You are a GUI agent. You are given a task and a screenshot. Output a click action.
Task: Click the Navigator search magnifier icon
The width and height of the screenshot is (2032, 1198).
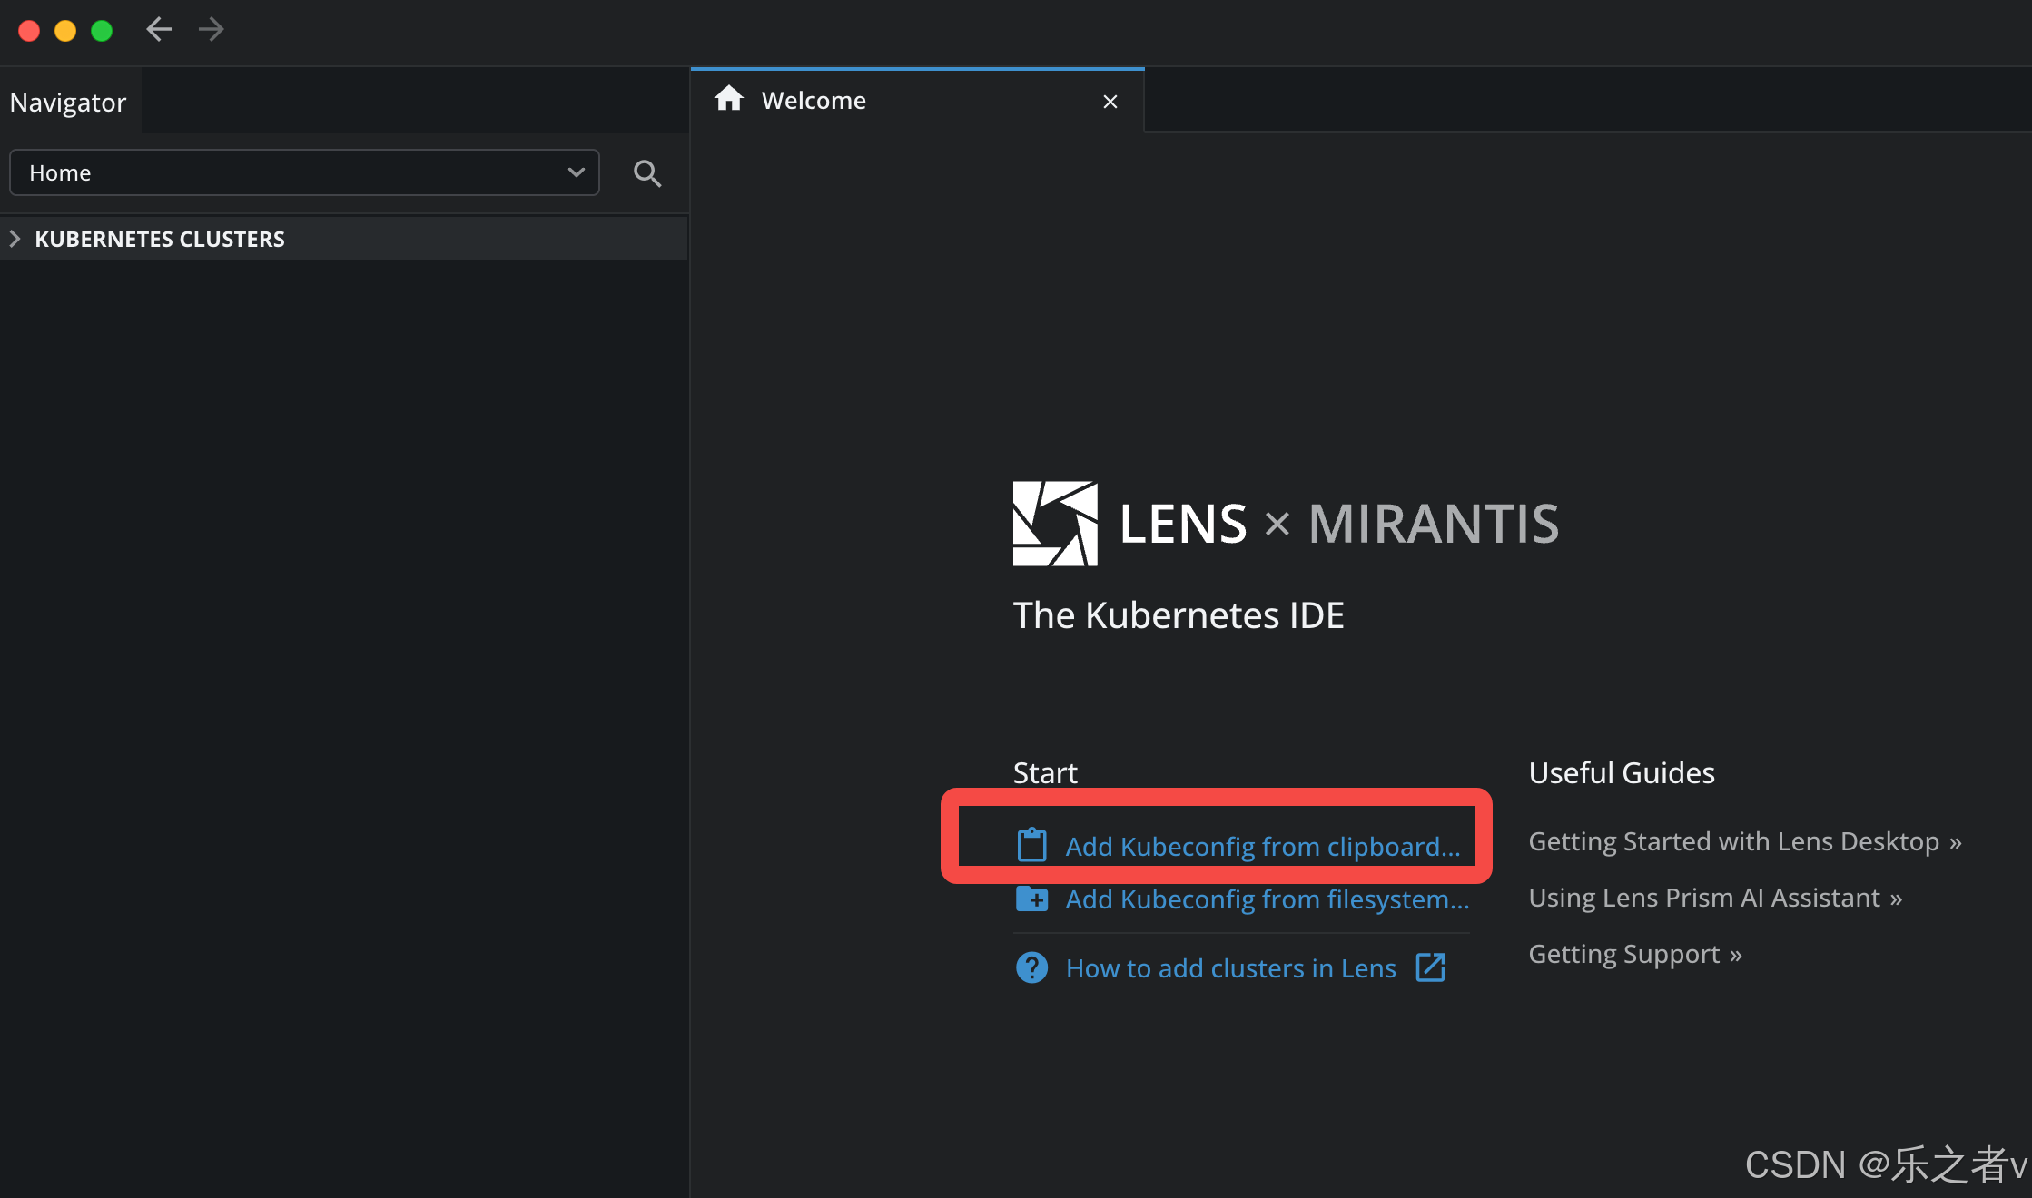coord(646,173)
